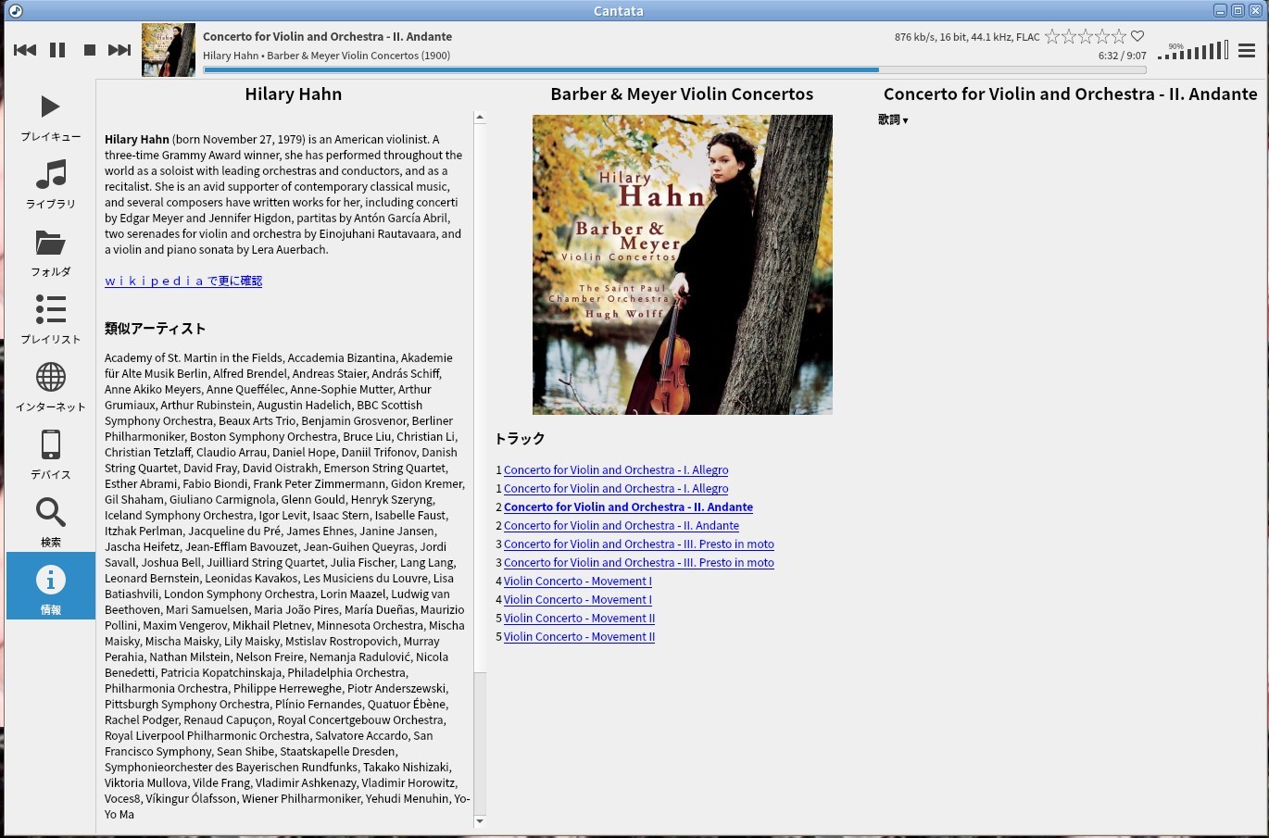The width and height of the screenshot is (1269, 838).
Task: Open the Internet (インターネット) view
Action: coord(51,387)
